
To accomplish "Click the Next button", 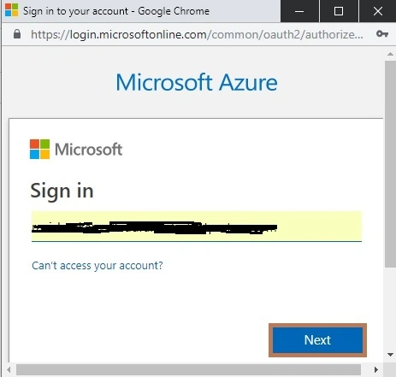I will (x=317, y=340).
